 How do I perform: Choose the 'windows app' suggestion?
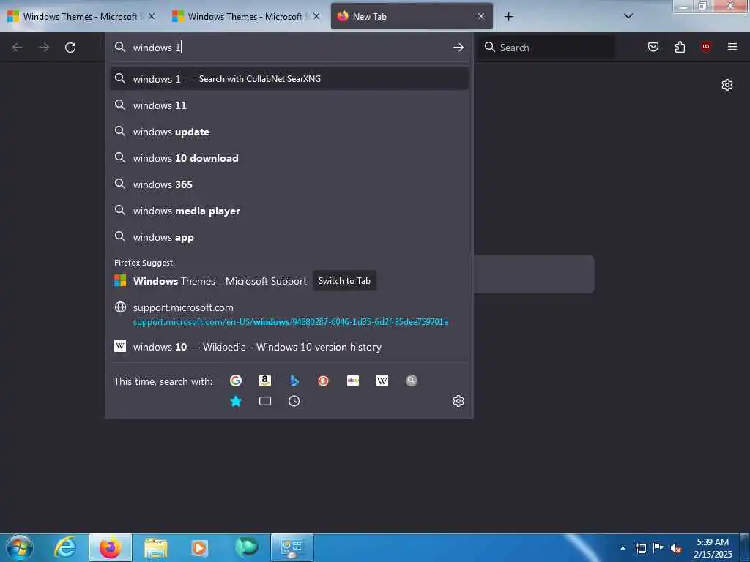point(289,237)
